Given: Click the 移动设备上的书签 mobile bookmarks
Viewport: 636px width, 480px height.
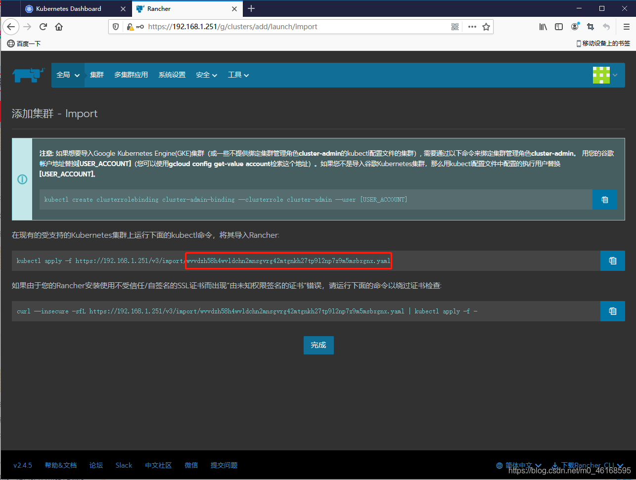Looking at the screenshot, I should [x=603, y=44].
